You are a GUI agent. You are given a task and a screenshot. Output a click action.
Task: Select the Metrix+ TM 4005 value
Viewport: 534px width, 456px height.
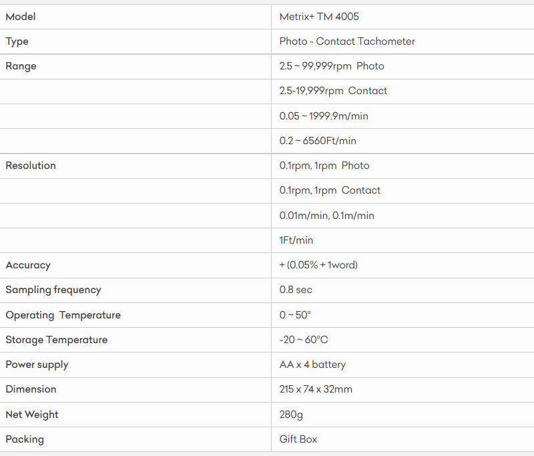click(x=319, y=17)
